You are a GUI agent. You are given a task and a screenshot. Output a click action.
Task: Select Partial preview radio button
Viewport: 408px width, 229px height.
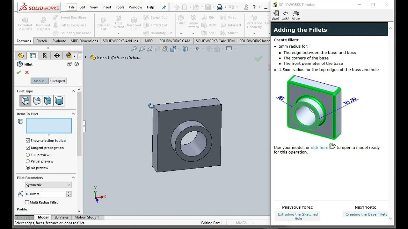28,161
